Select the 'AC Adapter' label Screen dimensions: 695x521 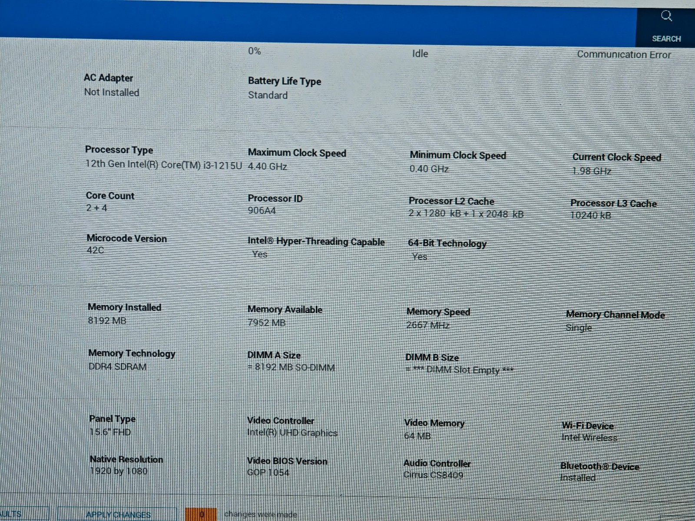coord(109,78)
